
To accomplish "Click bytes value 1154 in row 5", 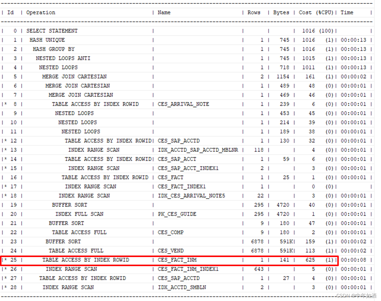I will pos(283,76).
